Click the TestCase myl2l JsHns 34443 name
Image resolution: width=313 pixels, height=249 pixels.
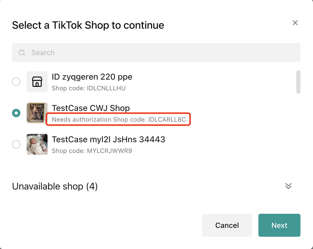108,139
